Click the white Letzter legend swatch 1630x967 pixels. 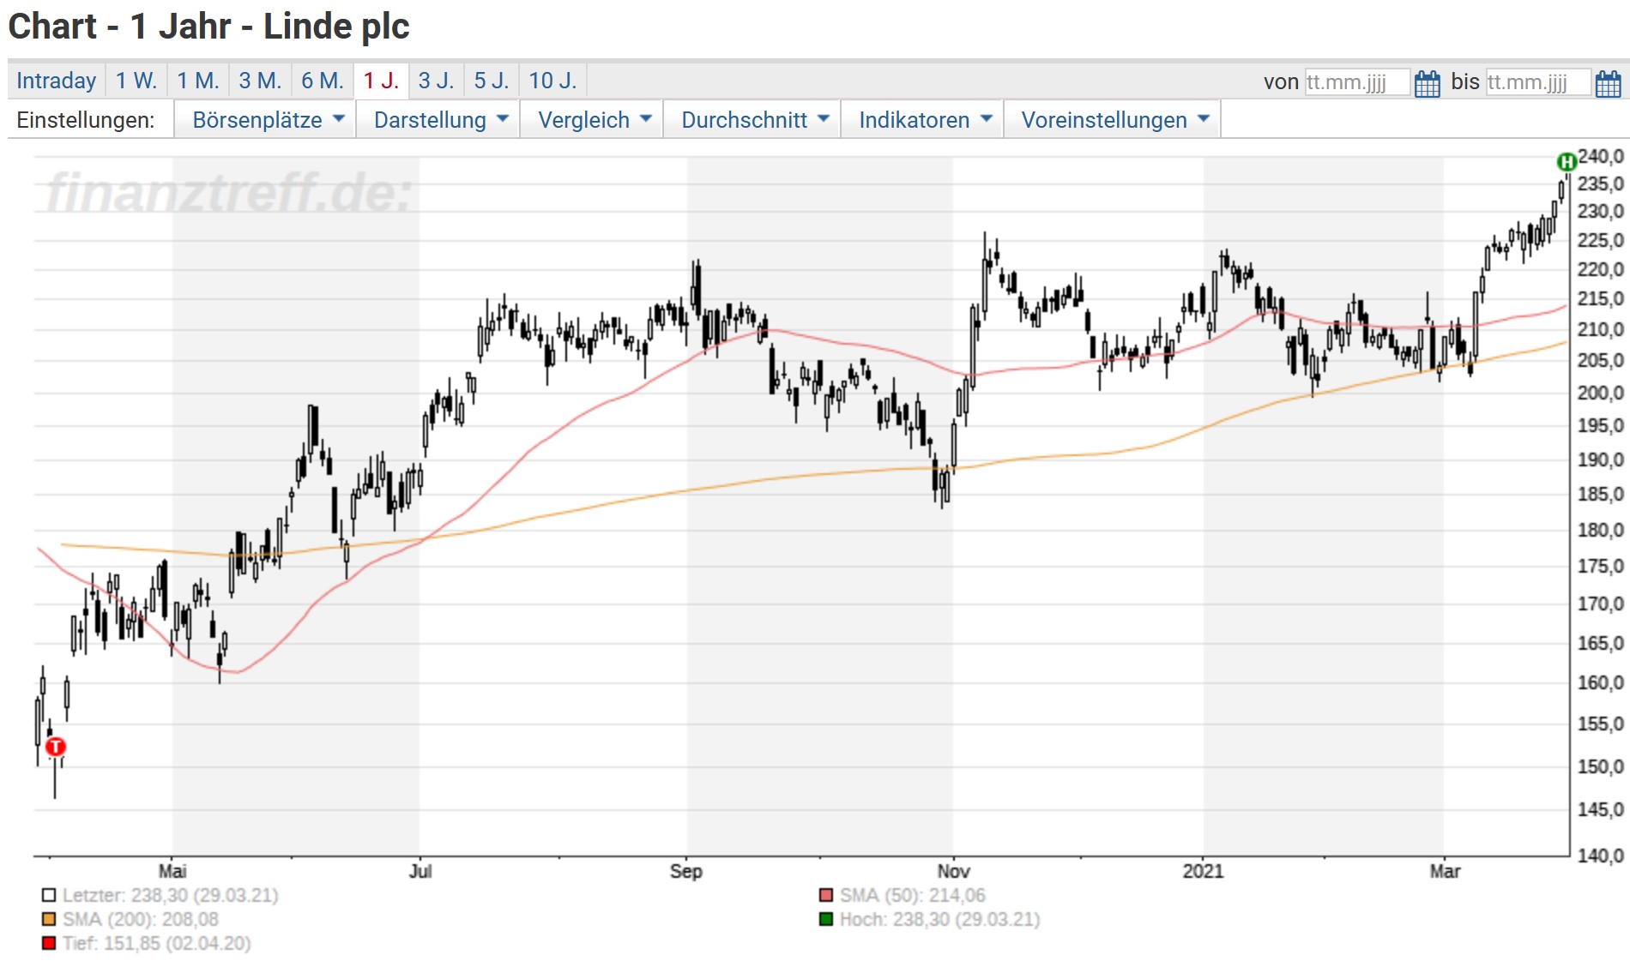(49, 895)
